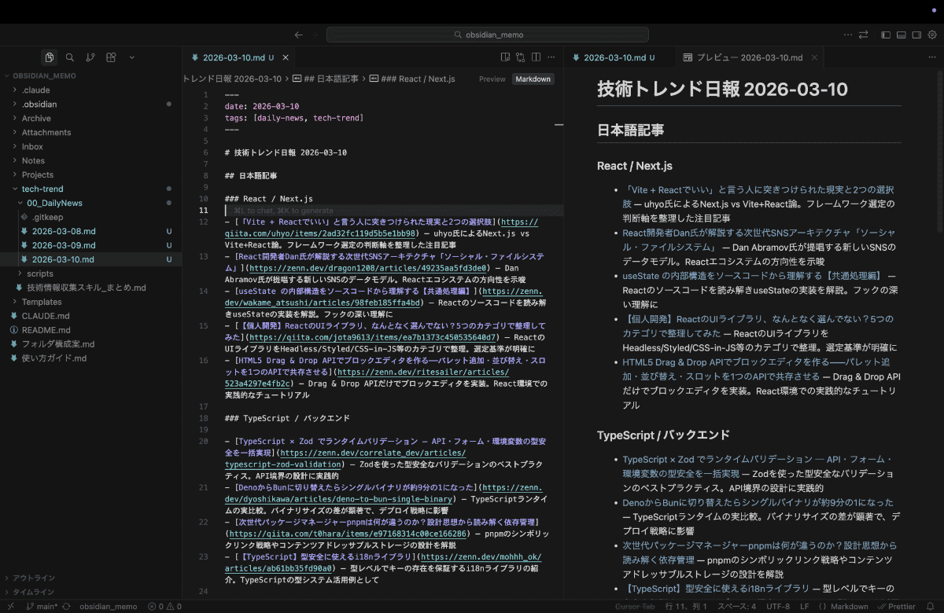
Task: Click the Explorer files icon
Action: point(50,57)
